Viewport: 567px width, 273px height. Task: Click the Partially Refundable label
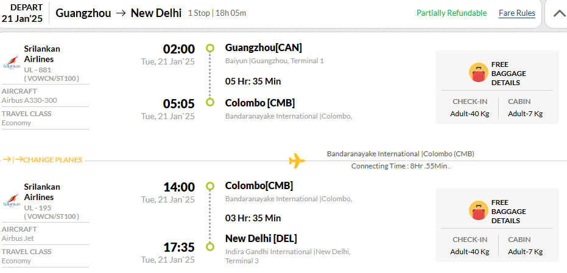(452, 13)
